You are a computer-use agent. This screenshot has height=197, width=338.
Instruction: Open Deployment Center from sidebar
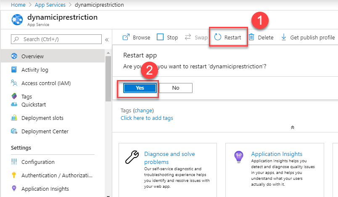pos(45,131)
